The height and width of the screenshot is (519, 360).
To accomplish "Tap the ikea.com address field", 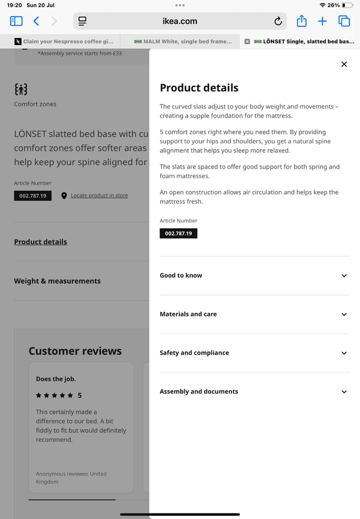I will [180, 21].
